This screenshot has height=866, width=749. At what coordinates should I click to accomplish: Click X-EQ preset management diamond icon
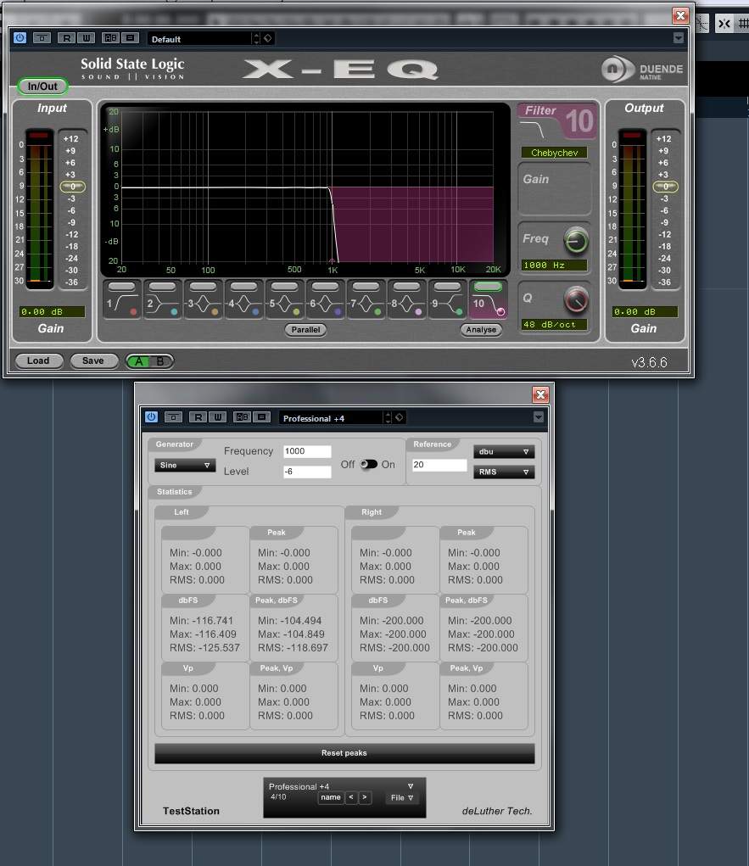point(268,38)
